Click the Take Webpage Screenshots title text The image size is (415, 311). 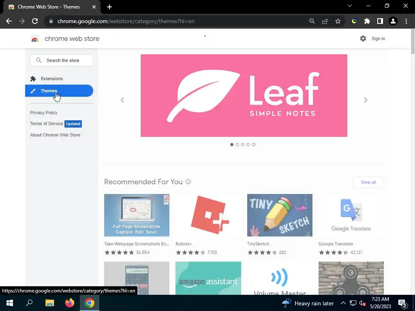[x=137, y=244]
